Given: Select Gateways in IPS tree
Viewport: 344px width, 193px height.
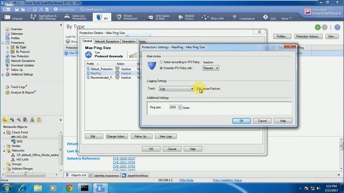Looking at the screenshot, I should tap(17, 34).
